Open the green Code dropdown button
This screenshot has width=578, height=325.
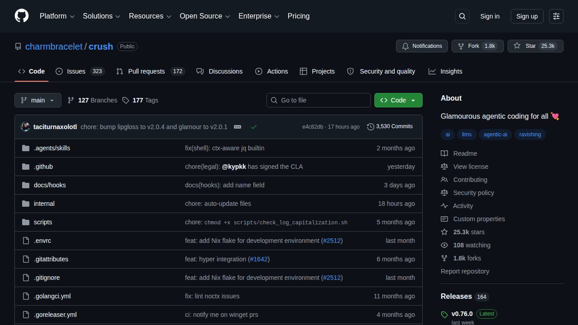(398, 100)
